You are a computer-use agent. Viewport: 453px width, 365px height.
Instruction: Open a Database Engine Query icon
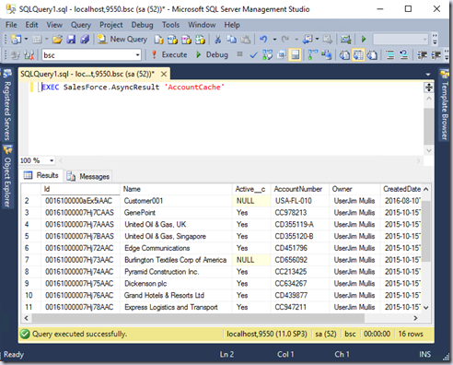tap(158, 40)
